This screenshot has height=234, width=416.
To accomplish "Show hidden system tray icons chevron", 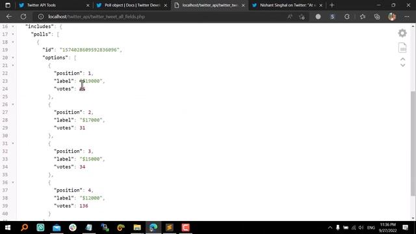I will click(x=330, y=227).
